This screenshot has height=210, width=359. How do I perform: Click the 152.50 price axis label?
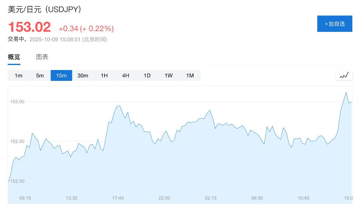click(x=17, y=141)
